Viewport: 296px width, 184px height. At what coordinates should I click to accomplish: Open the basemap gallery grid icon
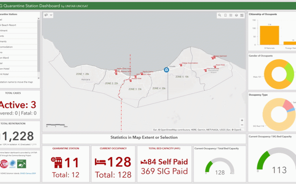pyautogui.click(x=242, y=15)
